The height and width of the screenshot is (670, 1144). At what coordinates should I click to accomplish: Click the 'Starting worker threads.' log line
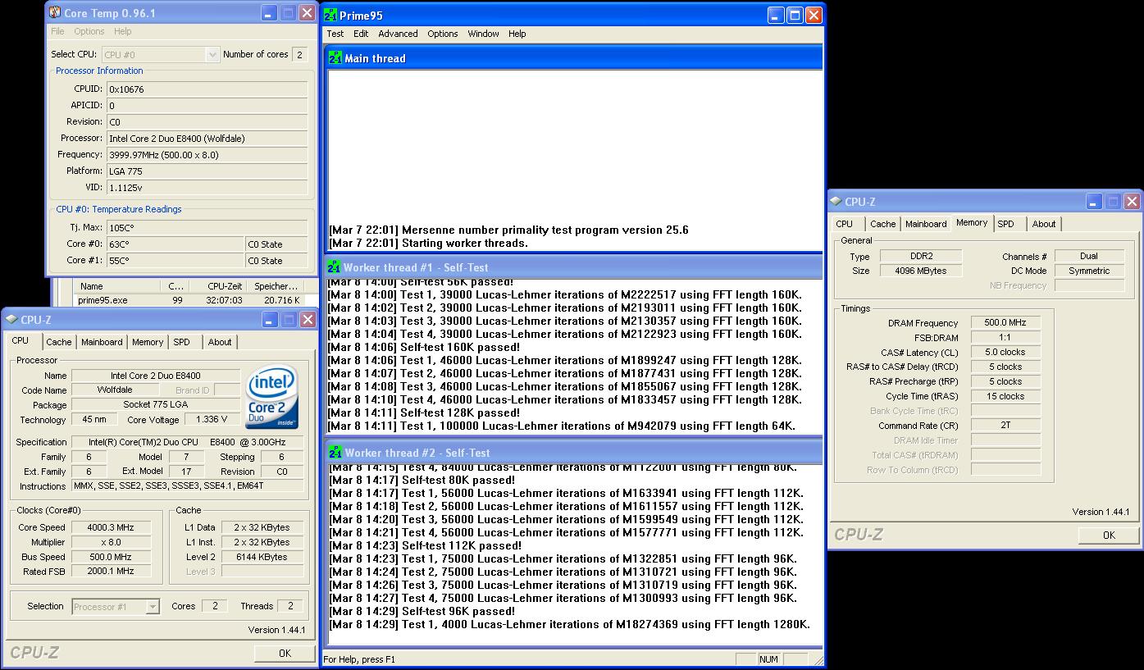[x=428, y=243]
